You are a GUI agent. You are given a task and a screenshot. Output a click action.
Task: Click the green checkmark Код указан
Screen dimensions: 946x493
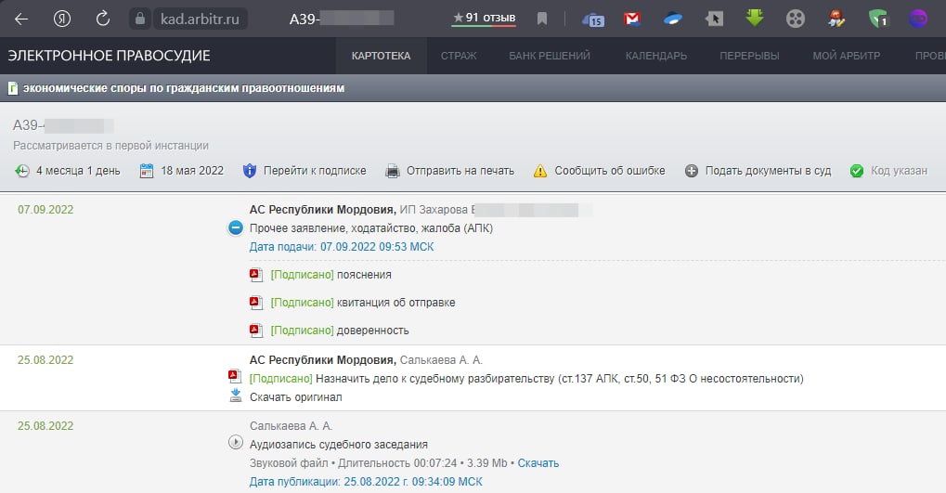857,171
